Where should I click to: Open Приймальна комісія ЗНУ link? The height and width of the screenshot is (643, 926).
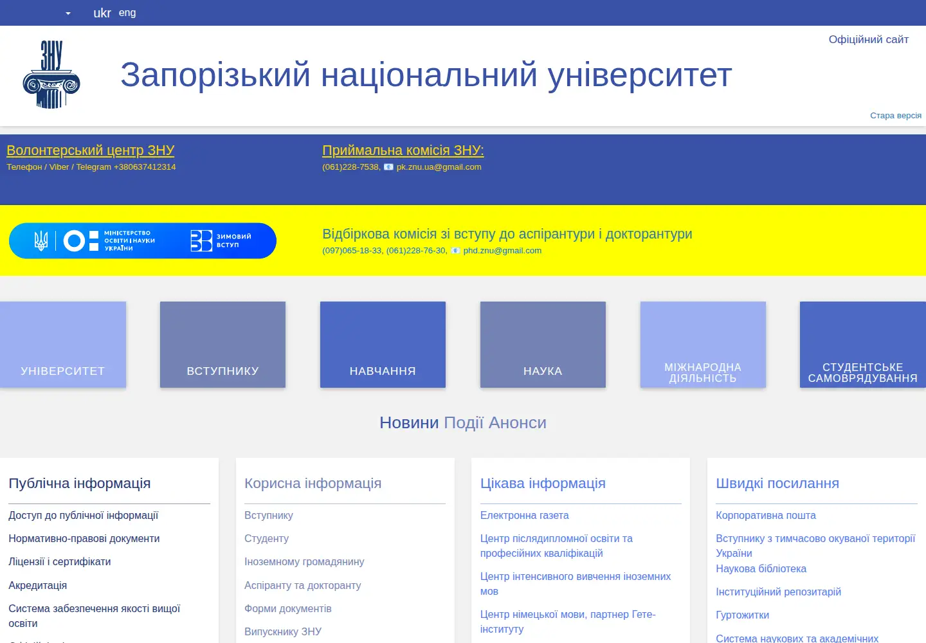pos(403,150)
